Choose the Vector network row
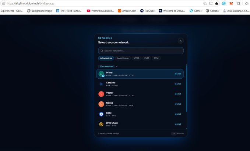 tap(140, 94)
